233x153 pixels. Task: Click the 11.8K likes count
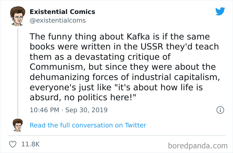point(30,144)
